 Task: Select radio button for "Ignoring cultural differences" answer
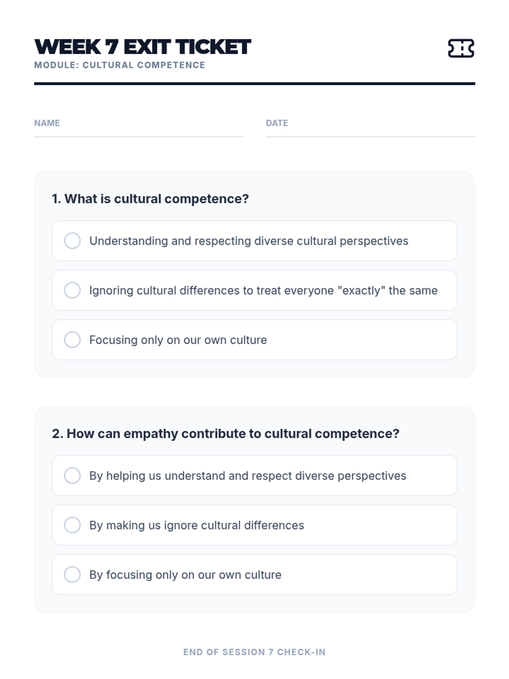pyautogui.click(x=72, y=290)
